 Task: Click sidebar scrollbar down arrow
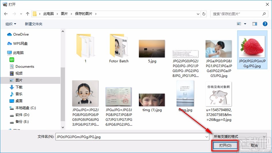63,127
